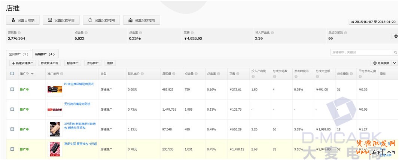Toggle the select-all checkbox in table header
Screen dimensions: 399x160
pyautogui.click(x=12, y=74)
